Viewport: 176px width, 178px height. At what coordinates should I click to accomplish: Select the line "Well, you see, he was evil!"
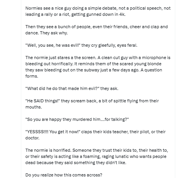click(81, 45)
